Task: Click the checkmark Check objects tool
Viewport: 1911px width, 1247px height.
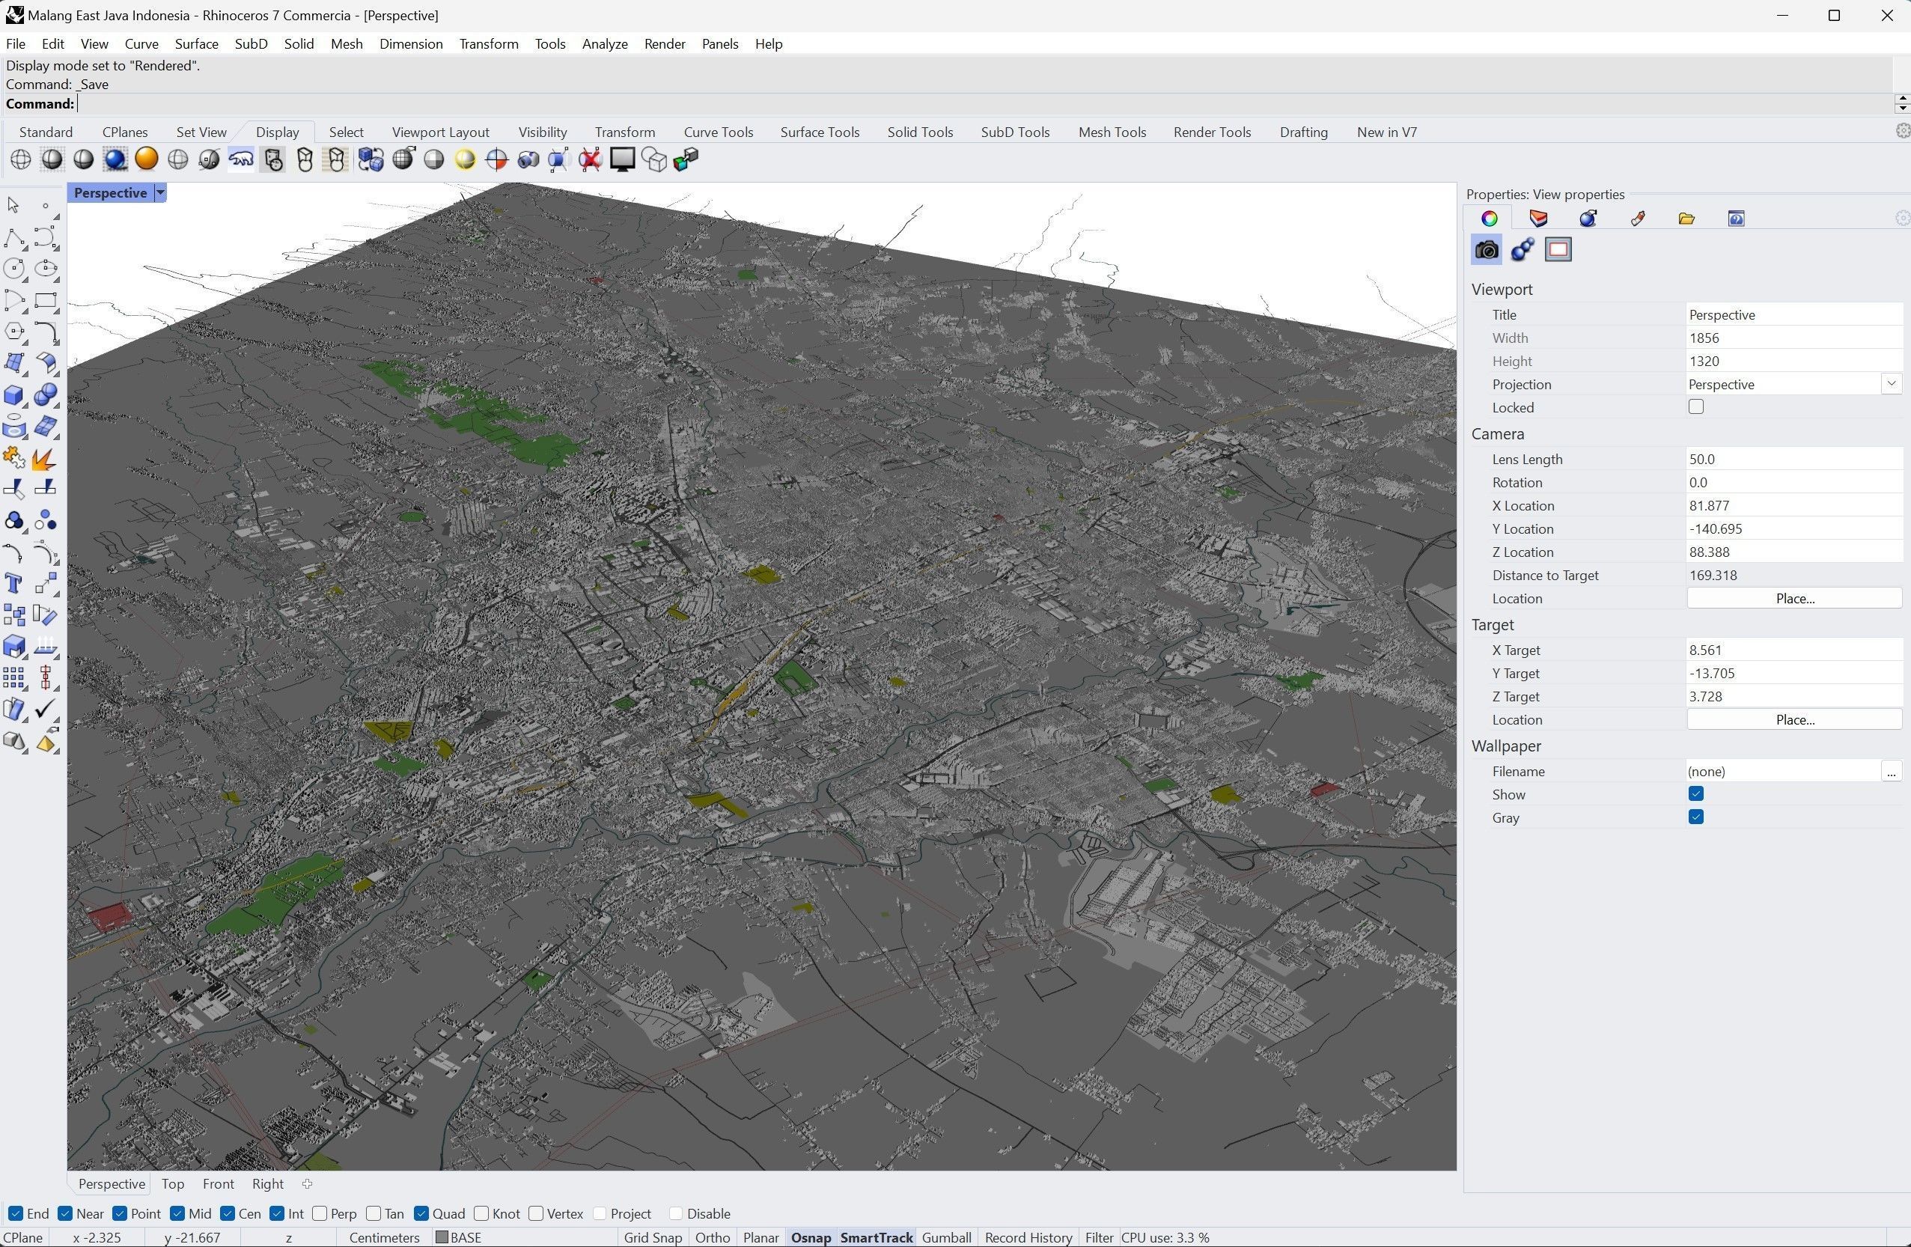Action: [46, 709]
